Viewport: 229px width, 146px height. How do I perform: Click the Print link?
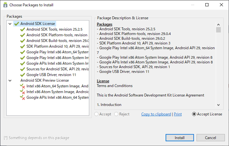pos(178,114)
